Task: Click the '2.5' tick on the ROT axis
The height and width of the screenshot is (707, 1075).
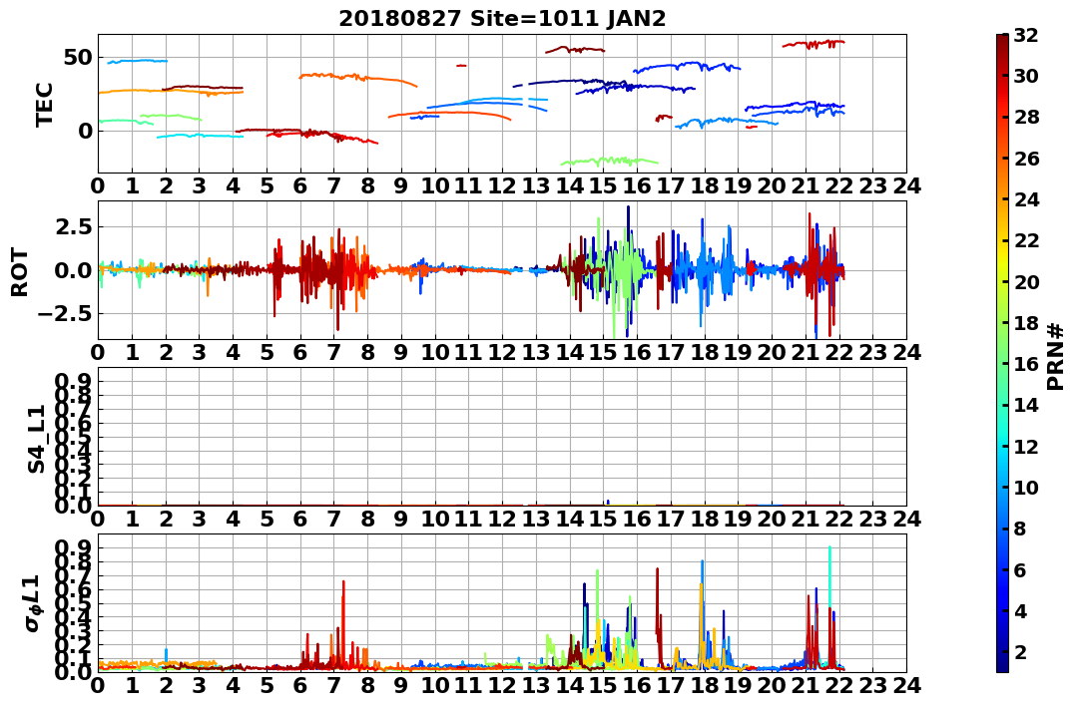Action: click(75, 226)
